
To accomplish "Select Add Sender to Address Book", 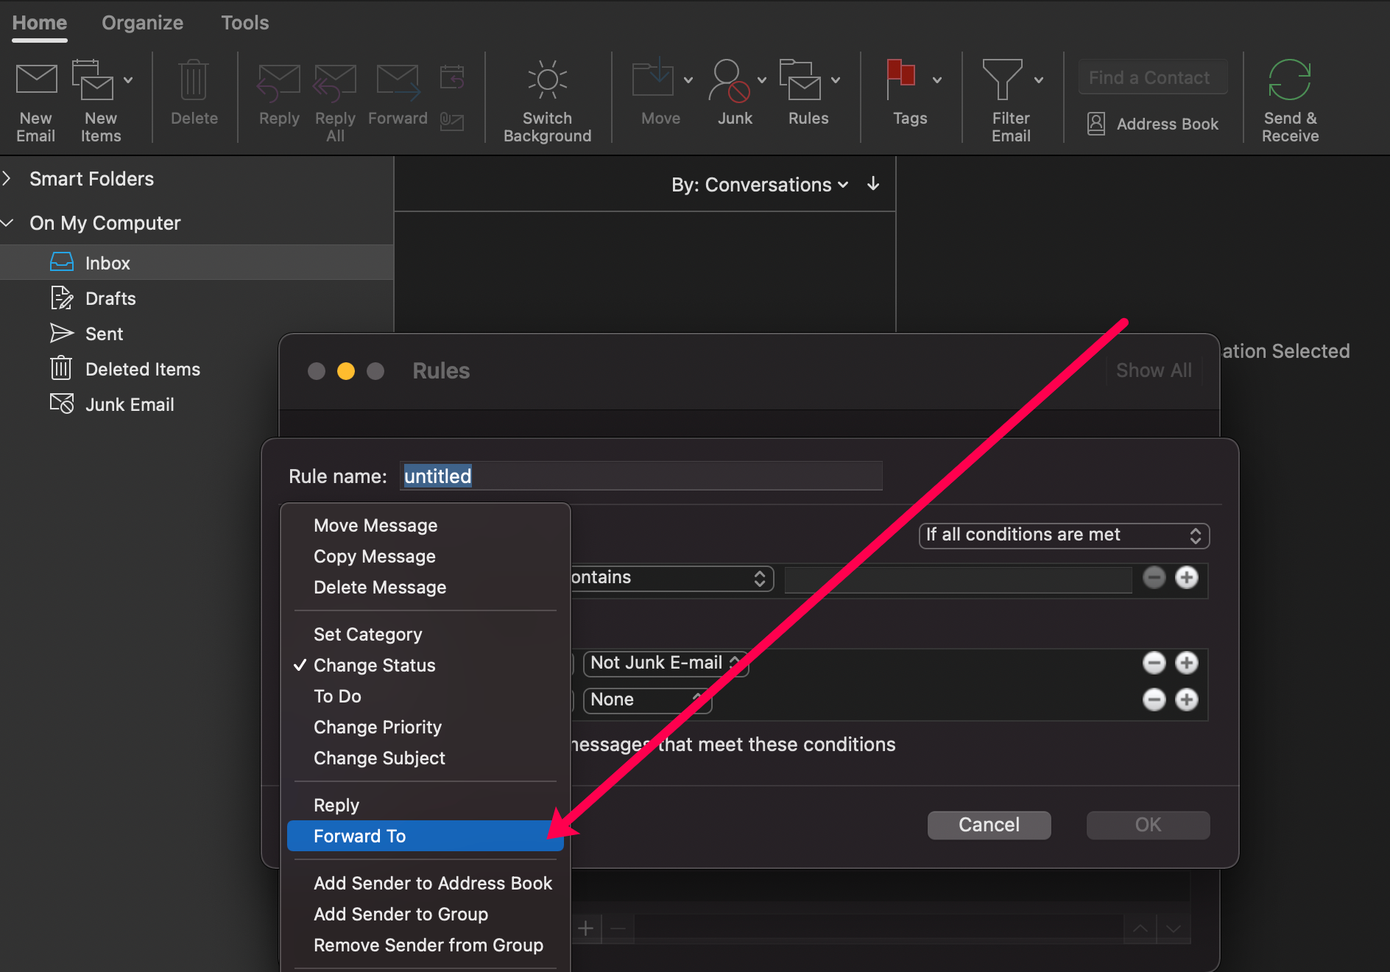I will coord(433,883).
